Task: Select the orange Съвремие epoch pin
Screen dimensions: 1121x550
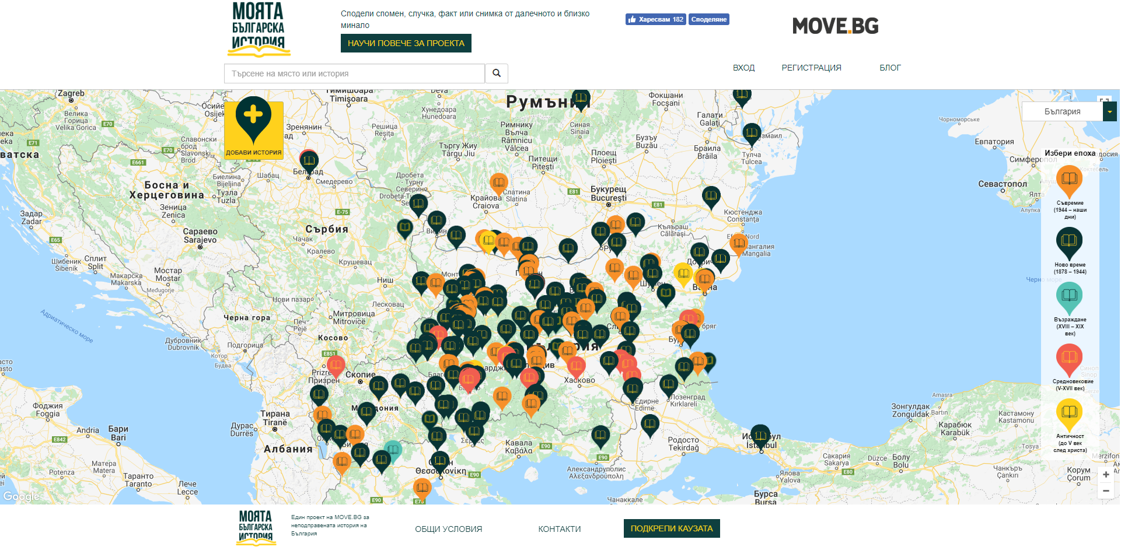Action: pos(1070,181)
